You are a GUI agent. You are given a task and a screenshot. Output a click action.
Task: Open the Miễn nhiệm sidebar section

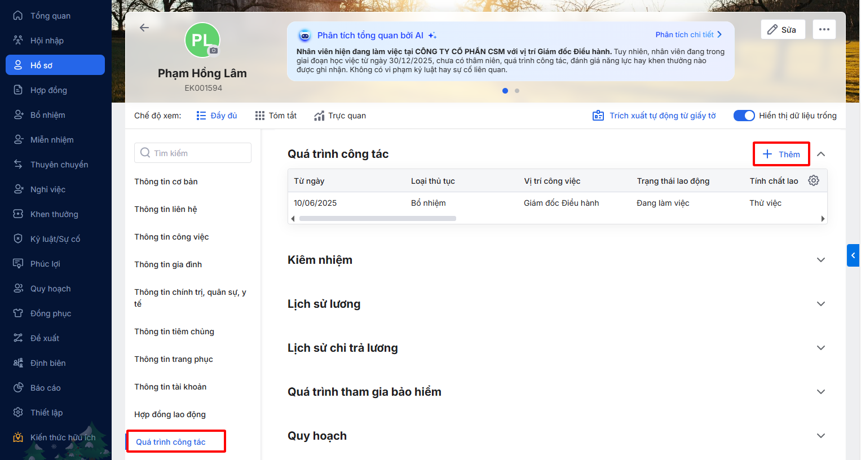(55, 140)
